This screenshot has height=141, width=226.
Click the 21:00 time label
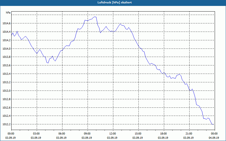pos(189,134)
